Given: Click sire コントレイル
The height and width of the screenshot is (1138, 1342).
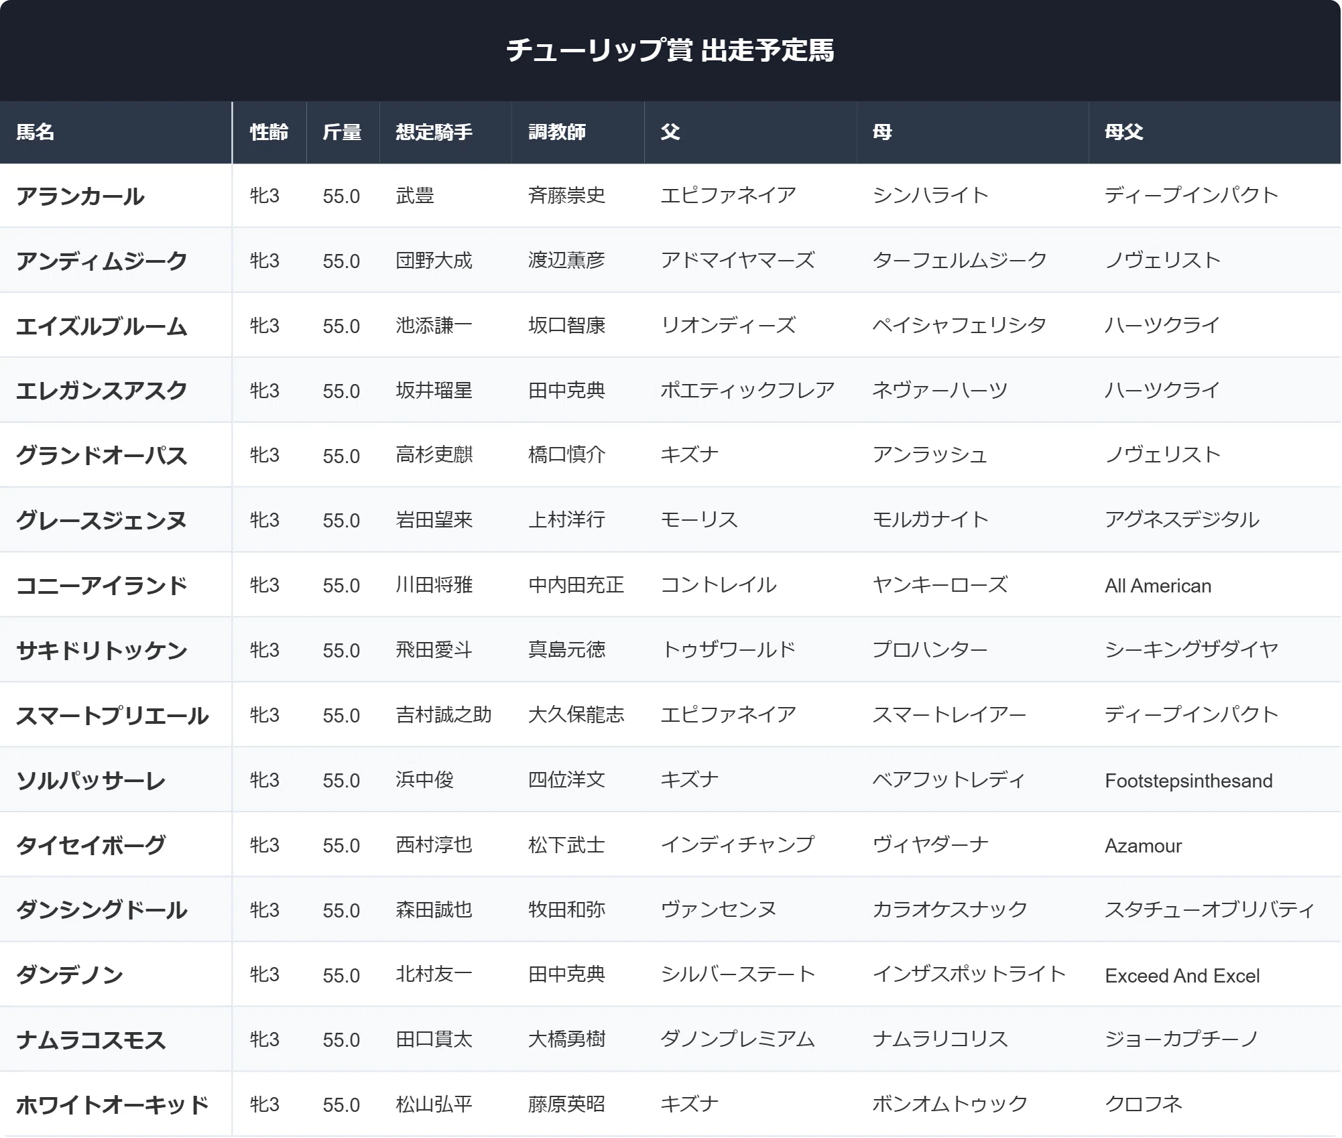Looking at the screenshot, I should [x=719, y=585].
